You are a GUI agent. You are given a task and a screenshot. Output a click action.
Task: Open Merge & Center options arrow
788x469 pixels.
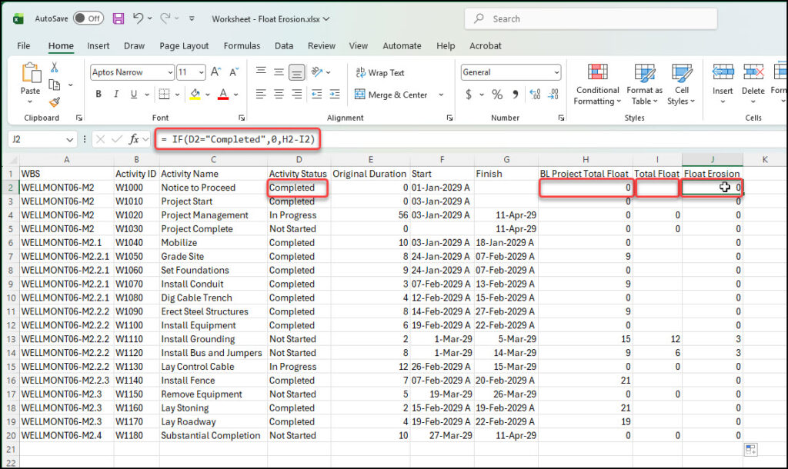pyautogui.click(x=441, y=95)
